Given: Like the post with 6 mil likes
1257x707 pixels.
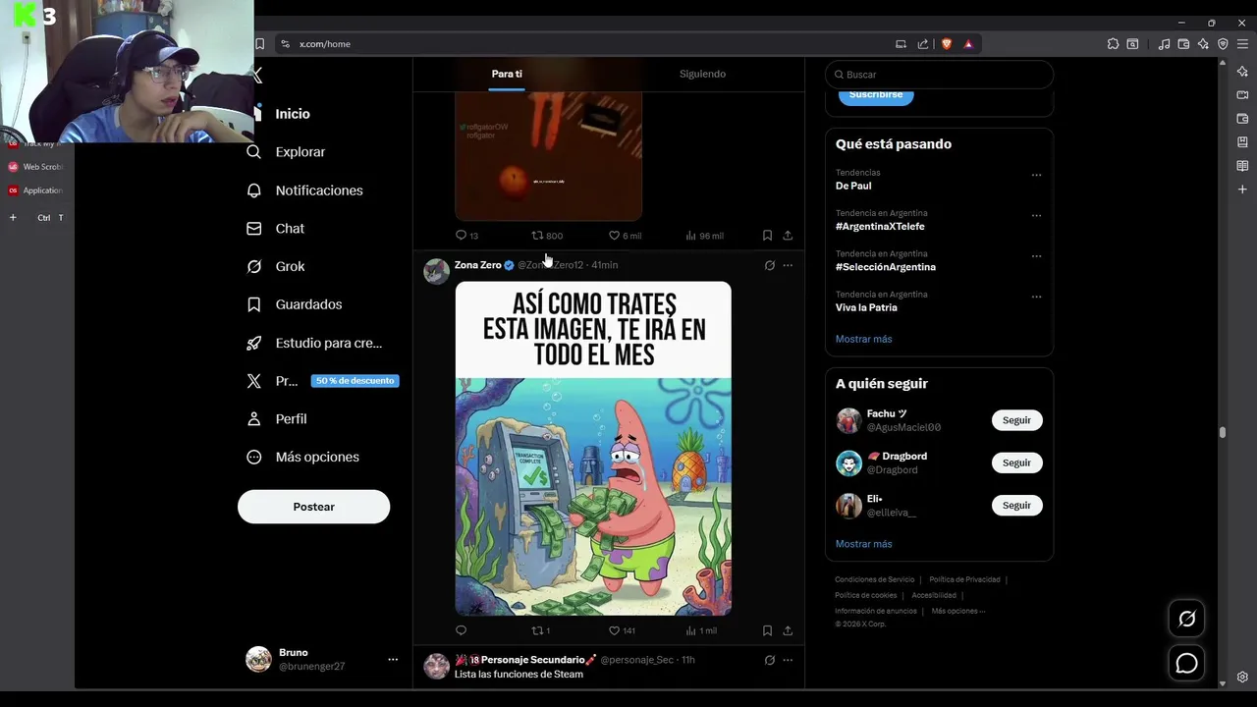Looking at the screenshot, I should (x=625, y=236).
